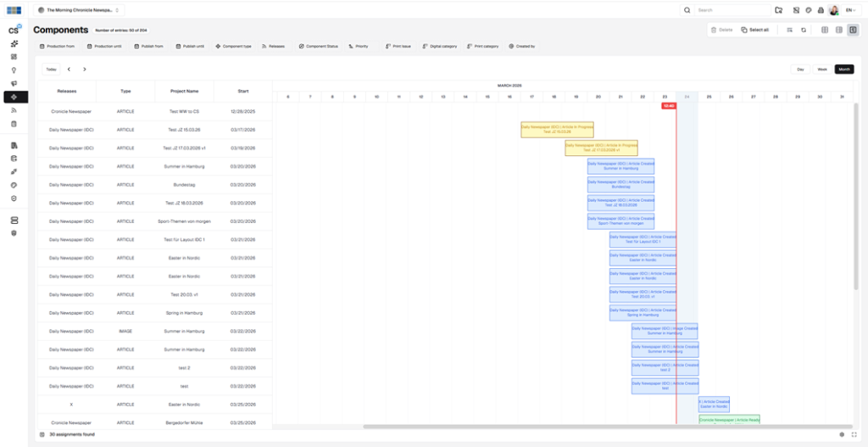
Task: Click the megaphone icon in left sidebar
Action: pos(14,83)
